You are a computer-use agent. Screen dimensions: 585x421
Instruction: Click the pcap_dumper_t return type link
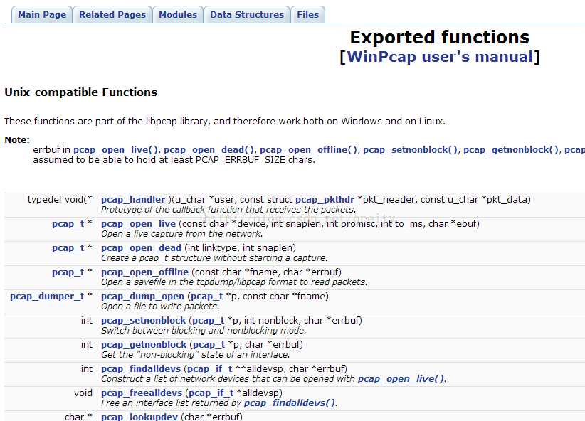[x=47, y=297]
